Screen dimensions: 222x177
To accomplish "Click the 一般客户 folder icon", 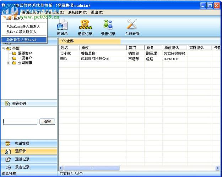I will pos(14,58).
